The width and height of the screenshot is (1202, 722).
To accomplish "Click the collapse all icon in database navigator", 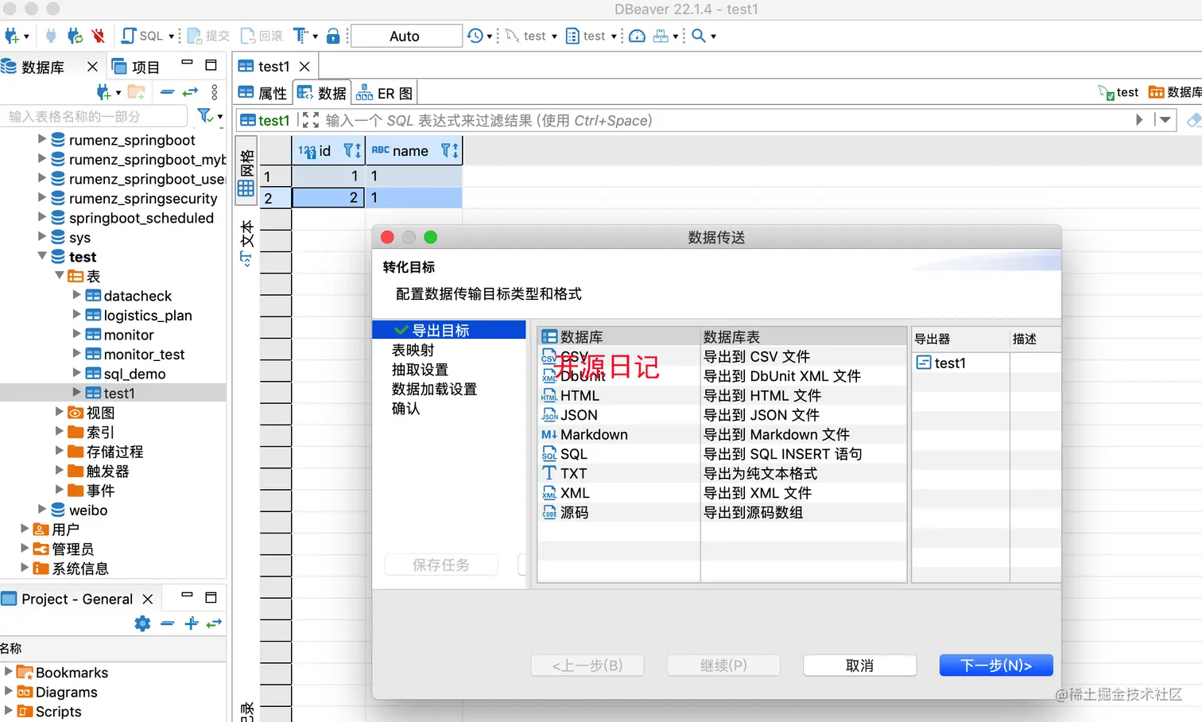I will point(167,92).
